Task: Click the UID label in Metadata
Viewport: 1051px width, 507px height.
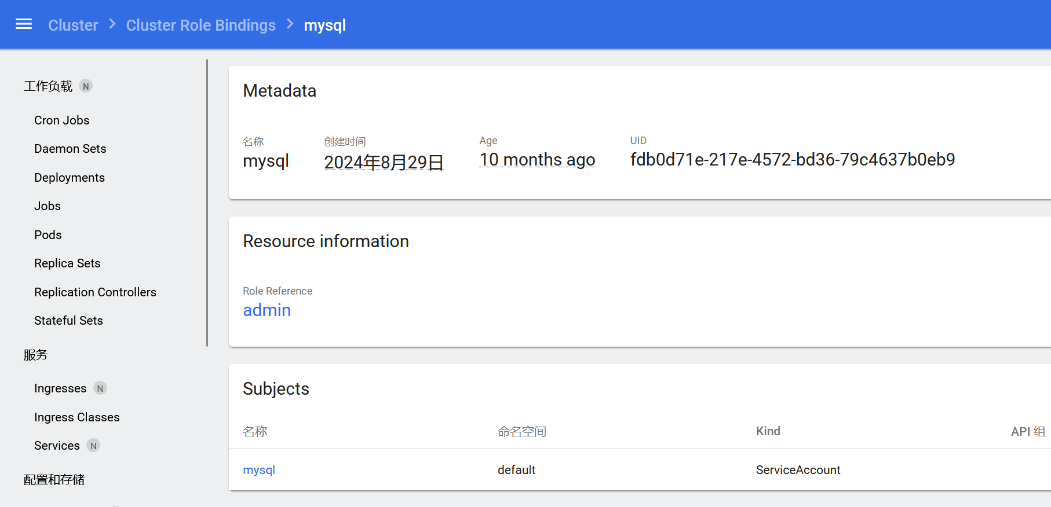Action: coord(638,141)
